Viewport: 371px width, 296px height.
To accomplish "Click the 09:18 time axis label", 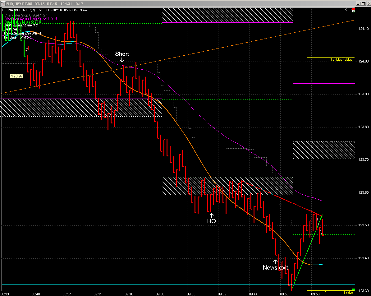I will click(x=129, y=294).
